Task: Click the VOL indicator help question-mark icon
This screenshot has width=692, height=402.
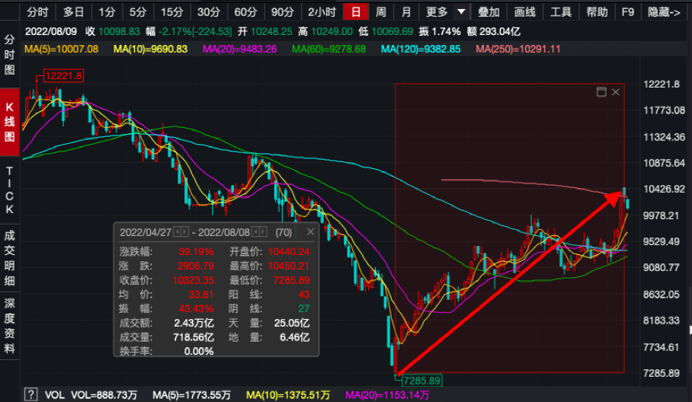Action: pyautogui.click(x=30, y=394)
